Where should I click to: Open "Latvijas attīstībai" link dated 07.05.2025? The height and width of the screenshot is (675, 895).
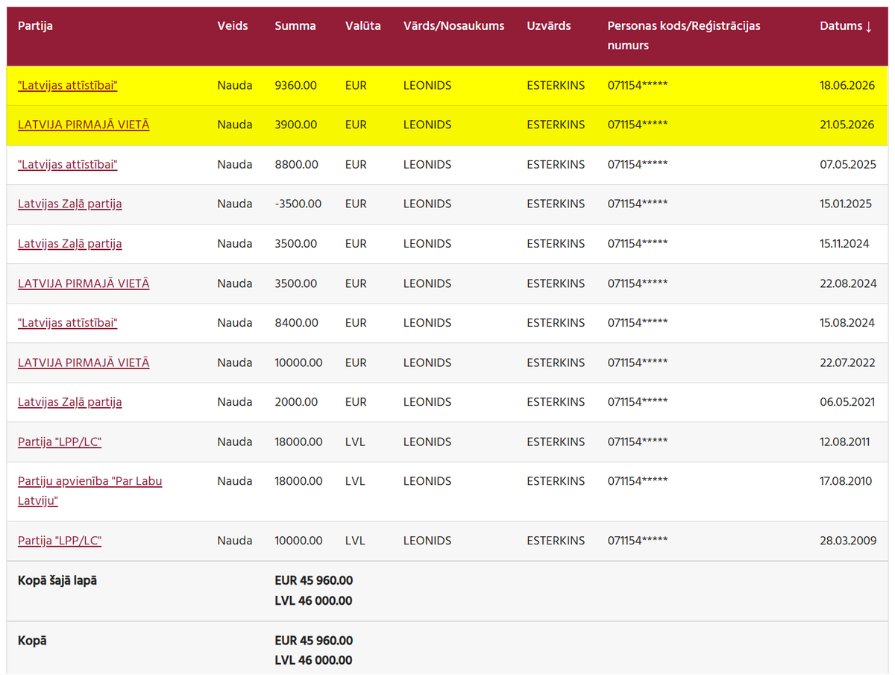[68, 165]
